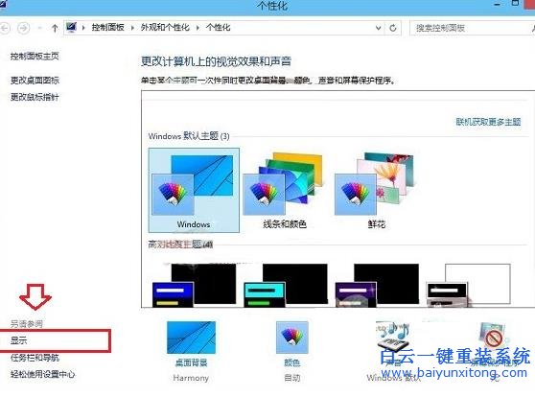Navigate to 控制面板 breadcrumb
The width and height of the screenshot is (535, 397).
point(107,27)
